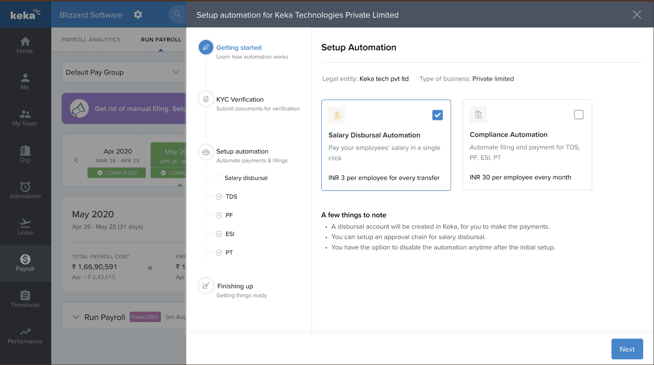The image size is (654, 365).
Task: Click the total payroll cost ₹ 1,66,90,591
Action: pos(94,267)
